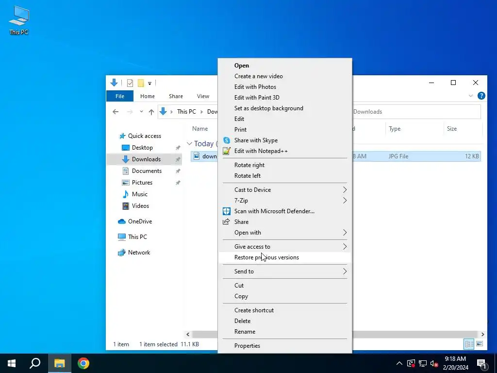This screenshot has height=373, width=497.
Task: Choose Open in context menu
Action: coord(285,66)
